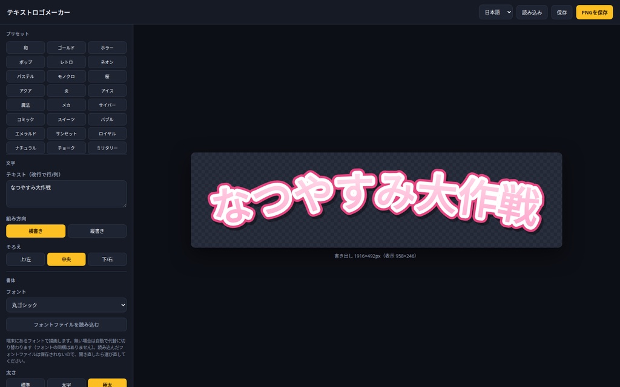This screenshot has width=620, height=387.
Task: Select the ナチュラル preset
Action: pos(25,148)
